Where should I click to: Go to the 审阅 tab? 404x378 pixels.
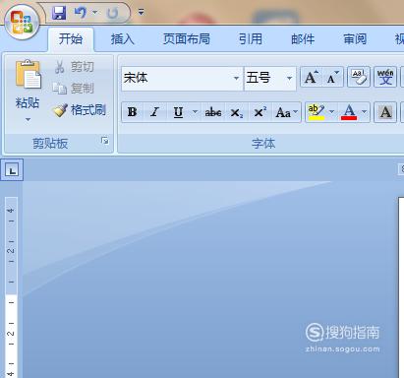pos(355,39)
